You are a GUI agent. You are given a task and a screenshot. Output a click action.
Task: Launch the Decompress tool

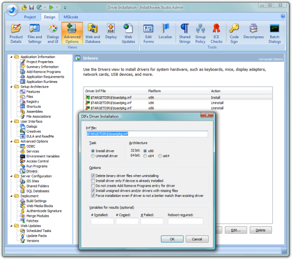(253, 31)
